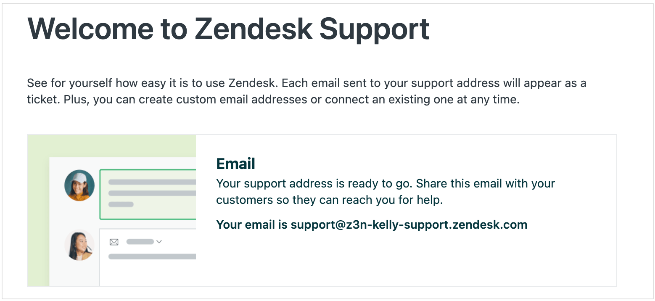Click the Welcome to Zendesk Support title
The width and height of the screenshot is (655, 301).
coord(228,29)
